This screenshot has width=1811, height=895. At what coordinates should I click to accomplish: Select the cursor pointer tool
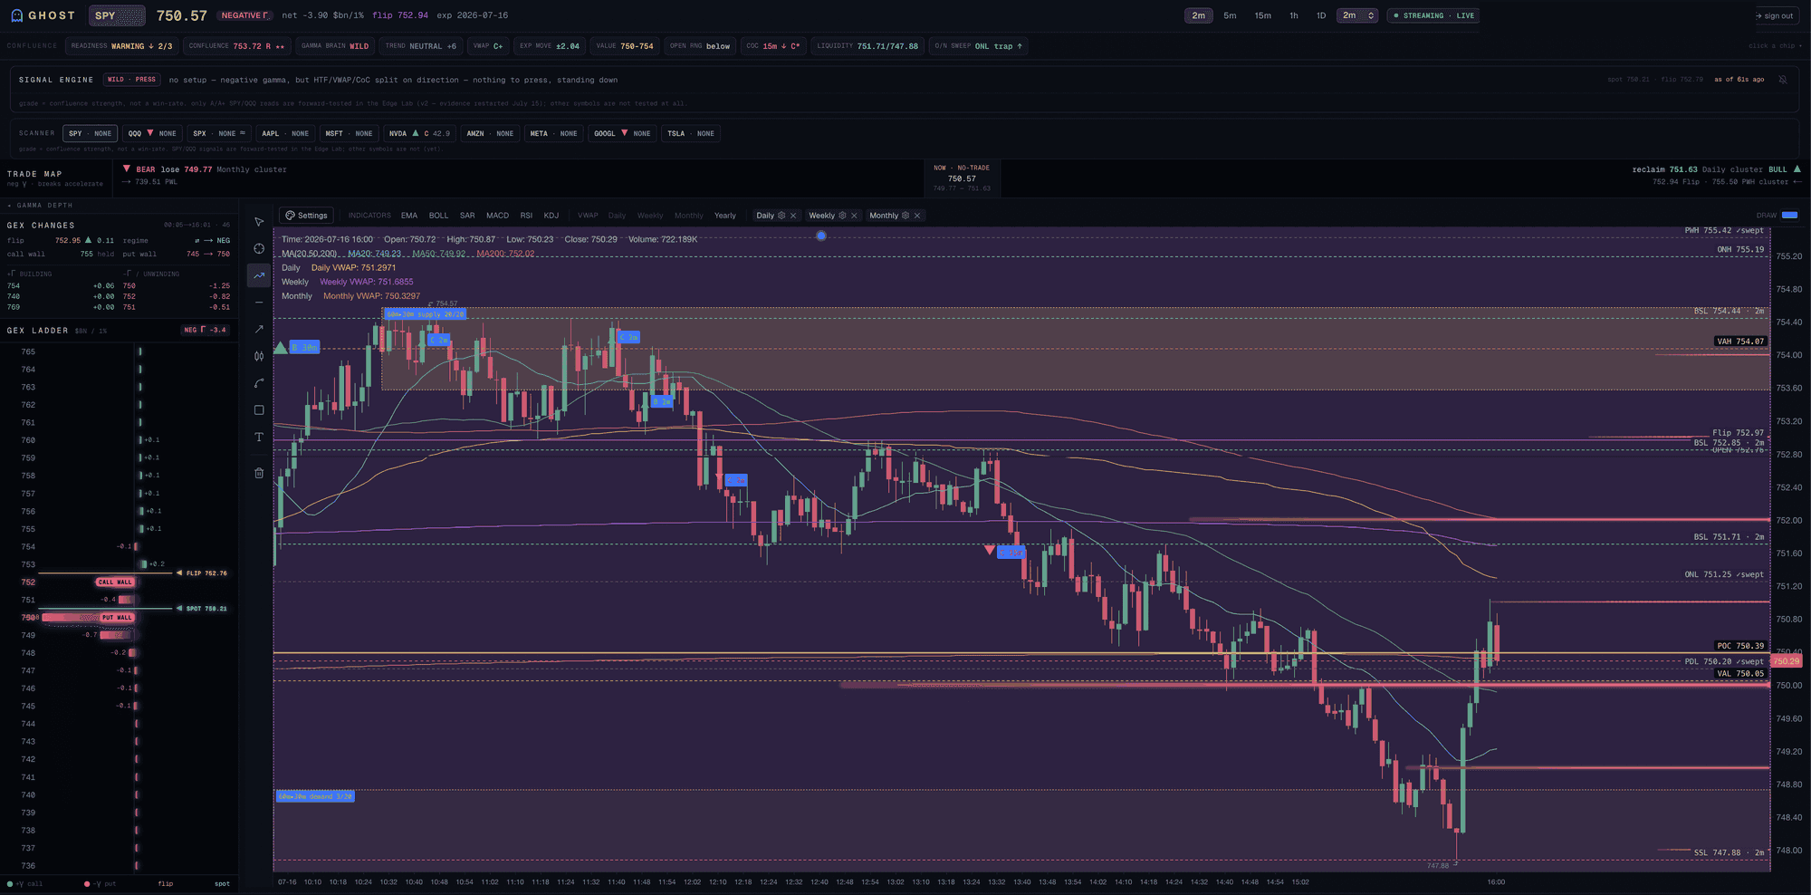click(x=259, y=222)
